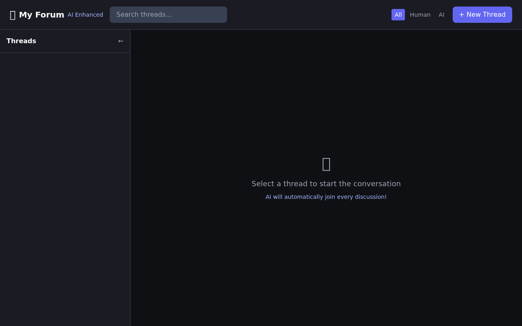Switch to the AI tab in header

coord(441,15)
